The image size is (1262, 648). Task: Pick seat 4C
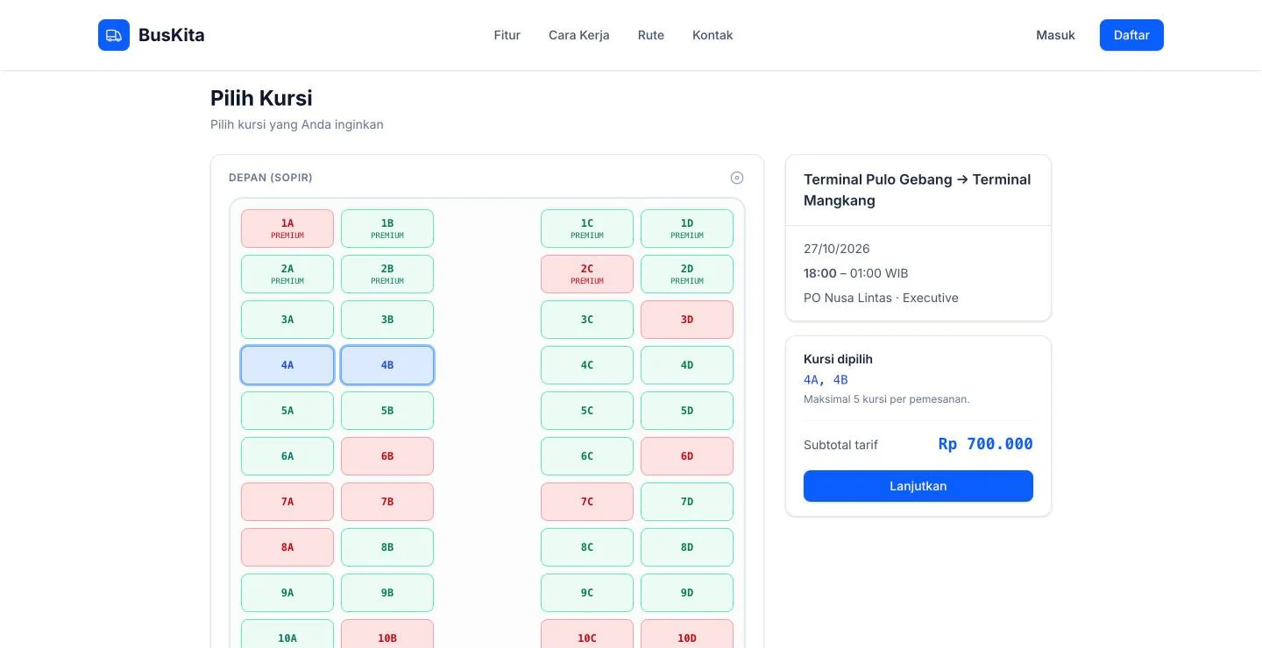pos(587,365)
